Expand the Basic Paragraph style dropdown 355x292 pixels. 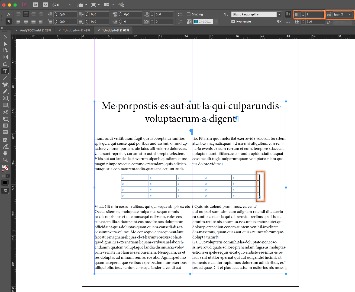(x=279, y=14)
